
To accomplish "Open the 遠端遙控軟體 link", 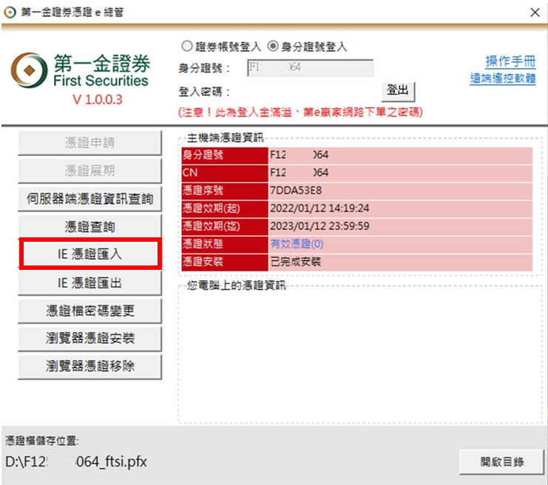I will (x=502, y=78).
